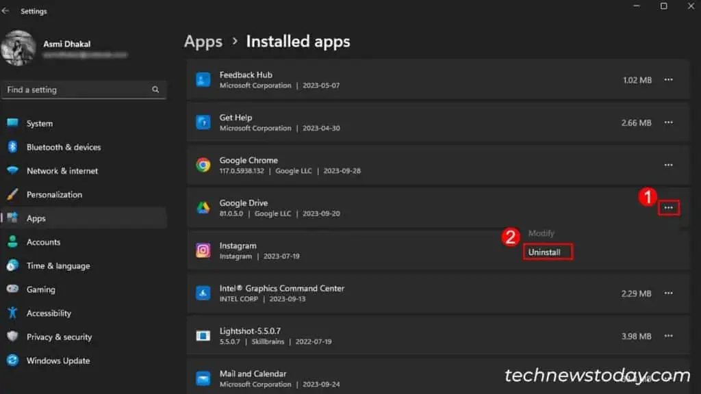Click the Personalization paintbrush icon
Image resolution: width=701 pixels, height=394 pixels.
[12, 194]
